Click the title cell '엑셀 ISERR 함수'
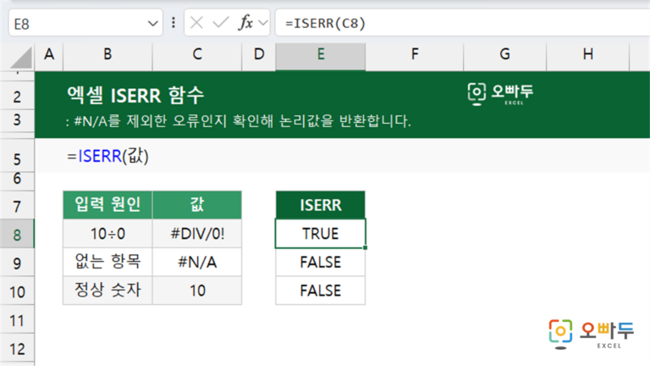650x366 pixels. click(x=135, y=95)
